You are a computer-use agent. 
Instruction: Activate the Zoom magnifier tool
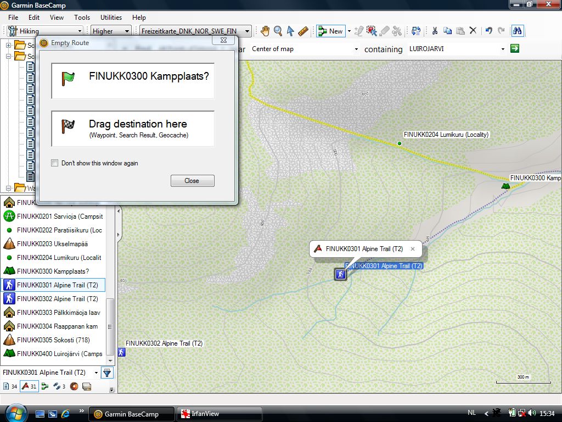click(278, 31)
